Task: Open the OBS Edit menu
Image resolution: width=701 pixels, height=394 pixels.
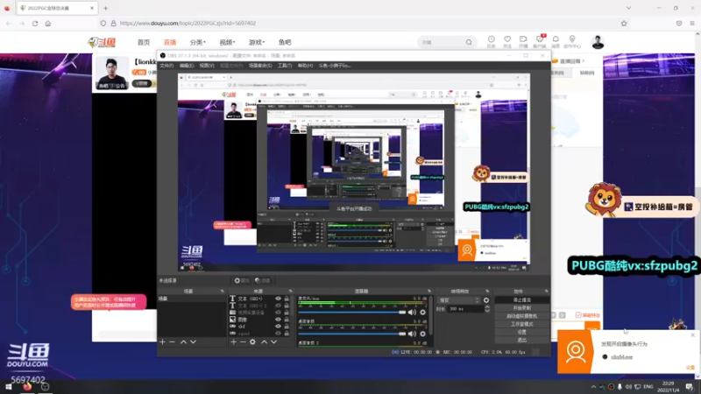Action: [x=187, y=66]
